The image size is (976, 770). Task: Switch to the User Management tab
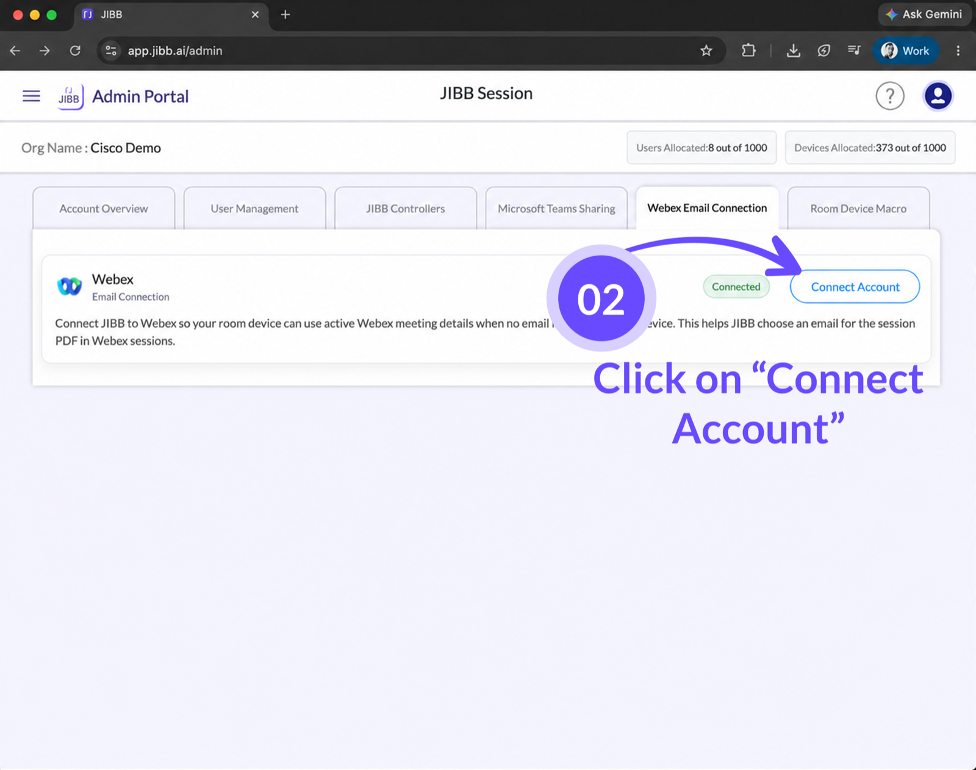(x=254, y=209)
